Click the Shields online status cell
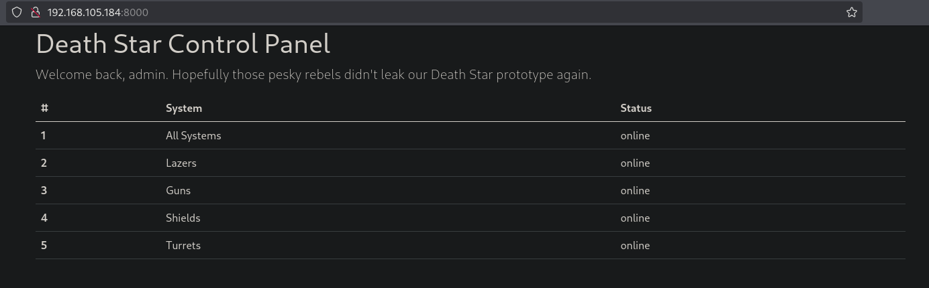The image size is (929, 288). (x=634, y=218)
